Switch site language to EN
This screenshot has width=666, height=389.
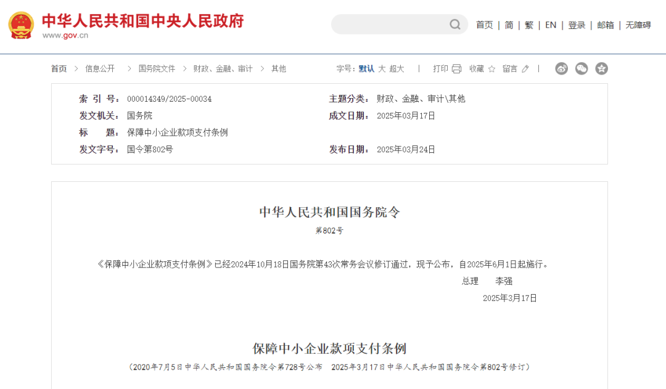(551, 25)
